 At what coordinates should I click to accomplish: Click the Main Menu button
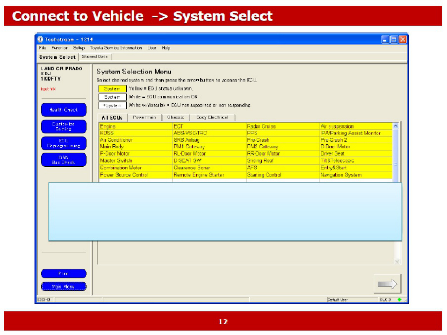[64, 287]
